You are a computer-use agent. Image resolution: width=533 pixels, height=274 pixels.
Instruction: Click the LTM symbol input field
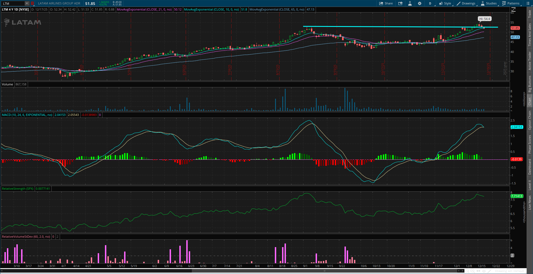pyautogui.click(x=13, y=3)
